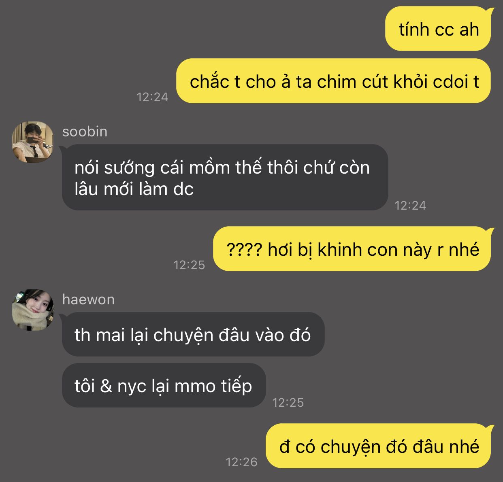Screen dimensions: 503x482
Task: Select the bubble 'tôi & nyc lại mmo tiếp'
Action: coord(163,385)
